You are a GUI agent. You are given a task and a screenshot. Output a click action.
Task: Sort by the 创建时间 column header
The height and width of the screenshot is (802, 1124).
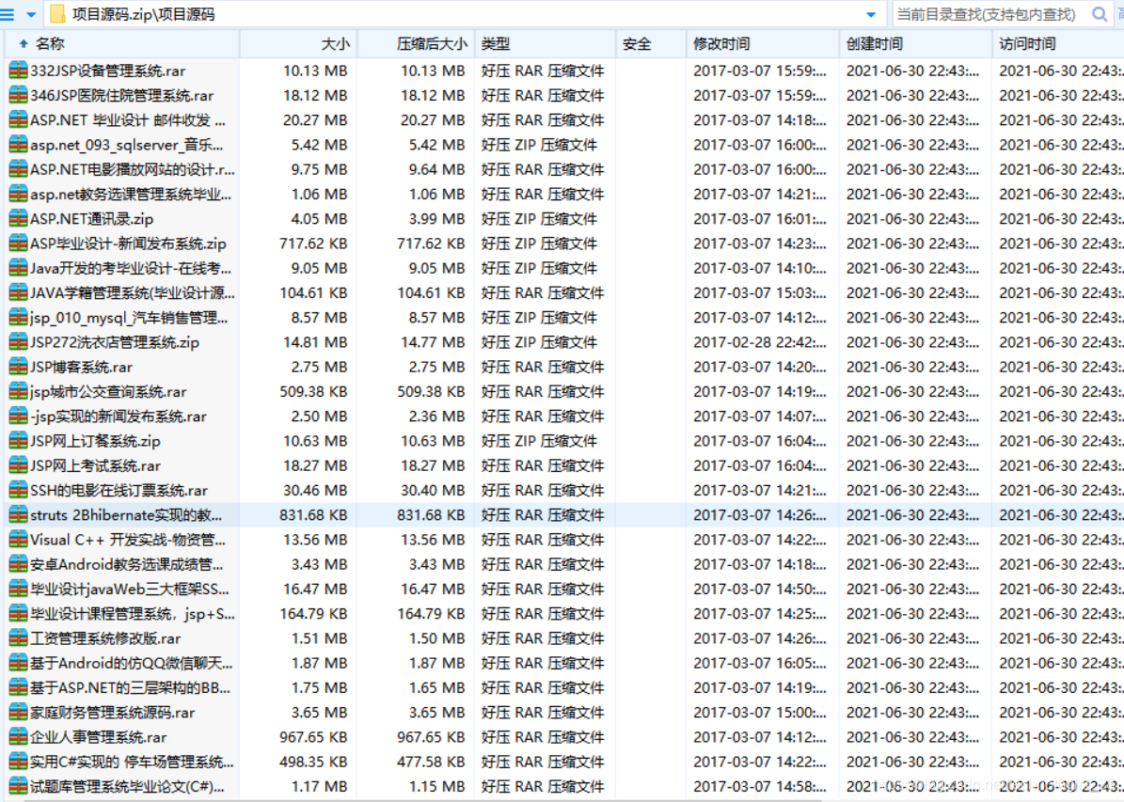coord(915,43)
